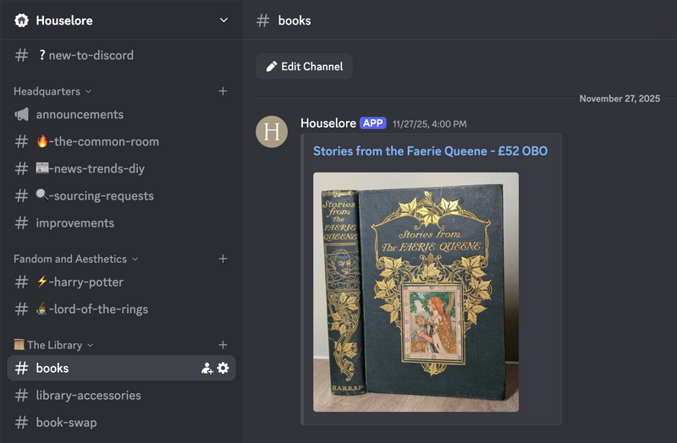Open the Houselore server dropdown menu
Image resolution: width=677 pixels, height=443 pixels.
[223, 20]
